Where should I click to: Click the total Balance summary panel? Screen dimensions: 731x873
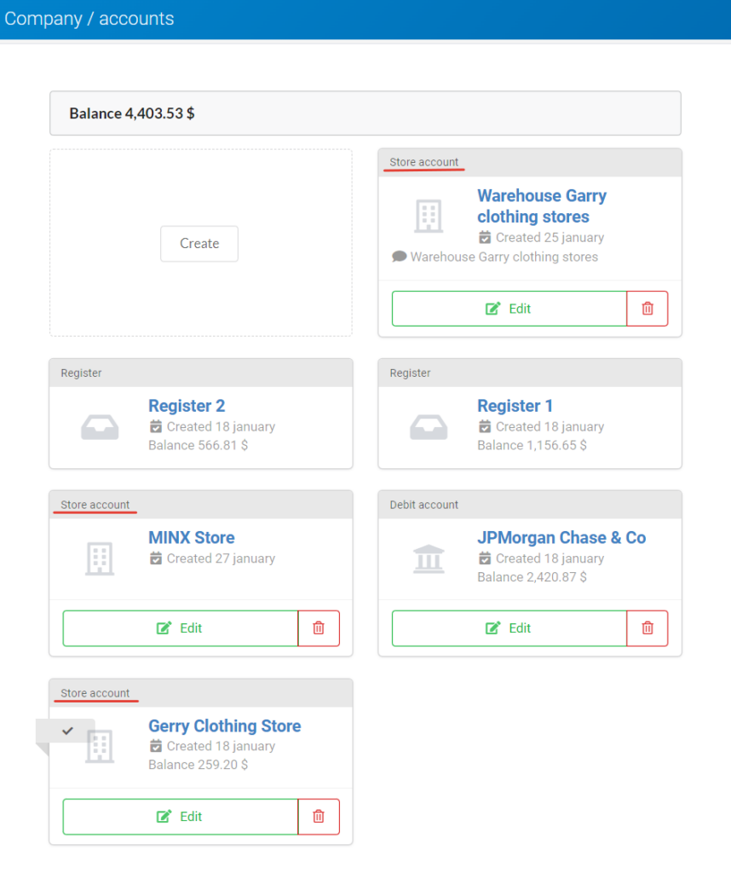(x=365, y=113)
